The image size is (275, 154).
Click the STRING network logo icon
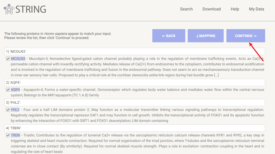9,9
